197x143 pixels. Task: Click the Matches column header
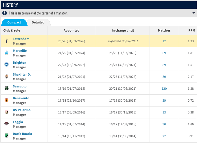pos(164,30)
